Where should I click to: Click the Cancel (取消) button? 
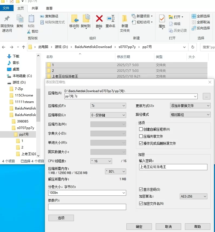point(168,227)
